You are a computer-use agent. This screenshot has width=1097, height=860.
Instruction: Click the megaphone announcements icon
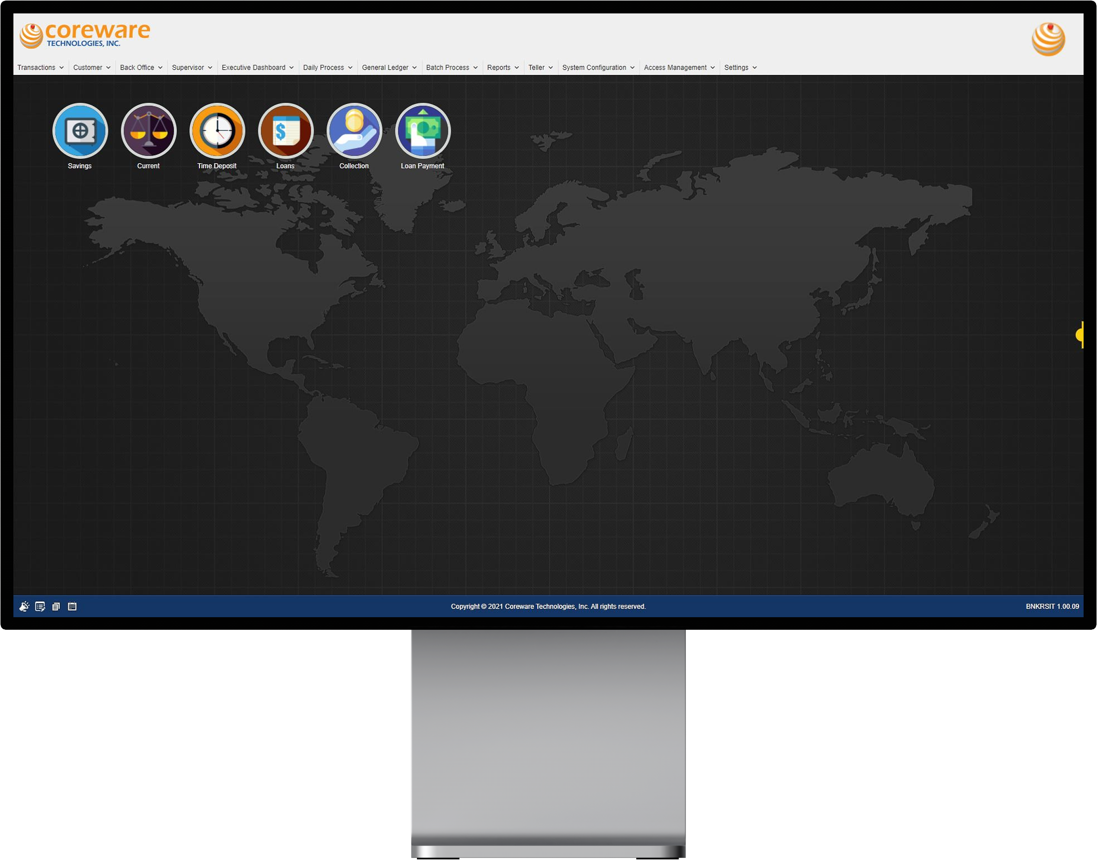tap(24, 606)
